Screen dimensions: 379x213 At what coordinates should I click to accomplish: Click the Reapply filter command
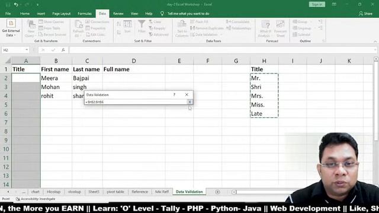pos(157,28)
